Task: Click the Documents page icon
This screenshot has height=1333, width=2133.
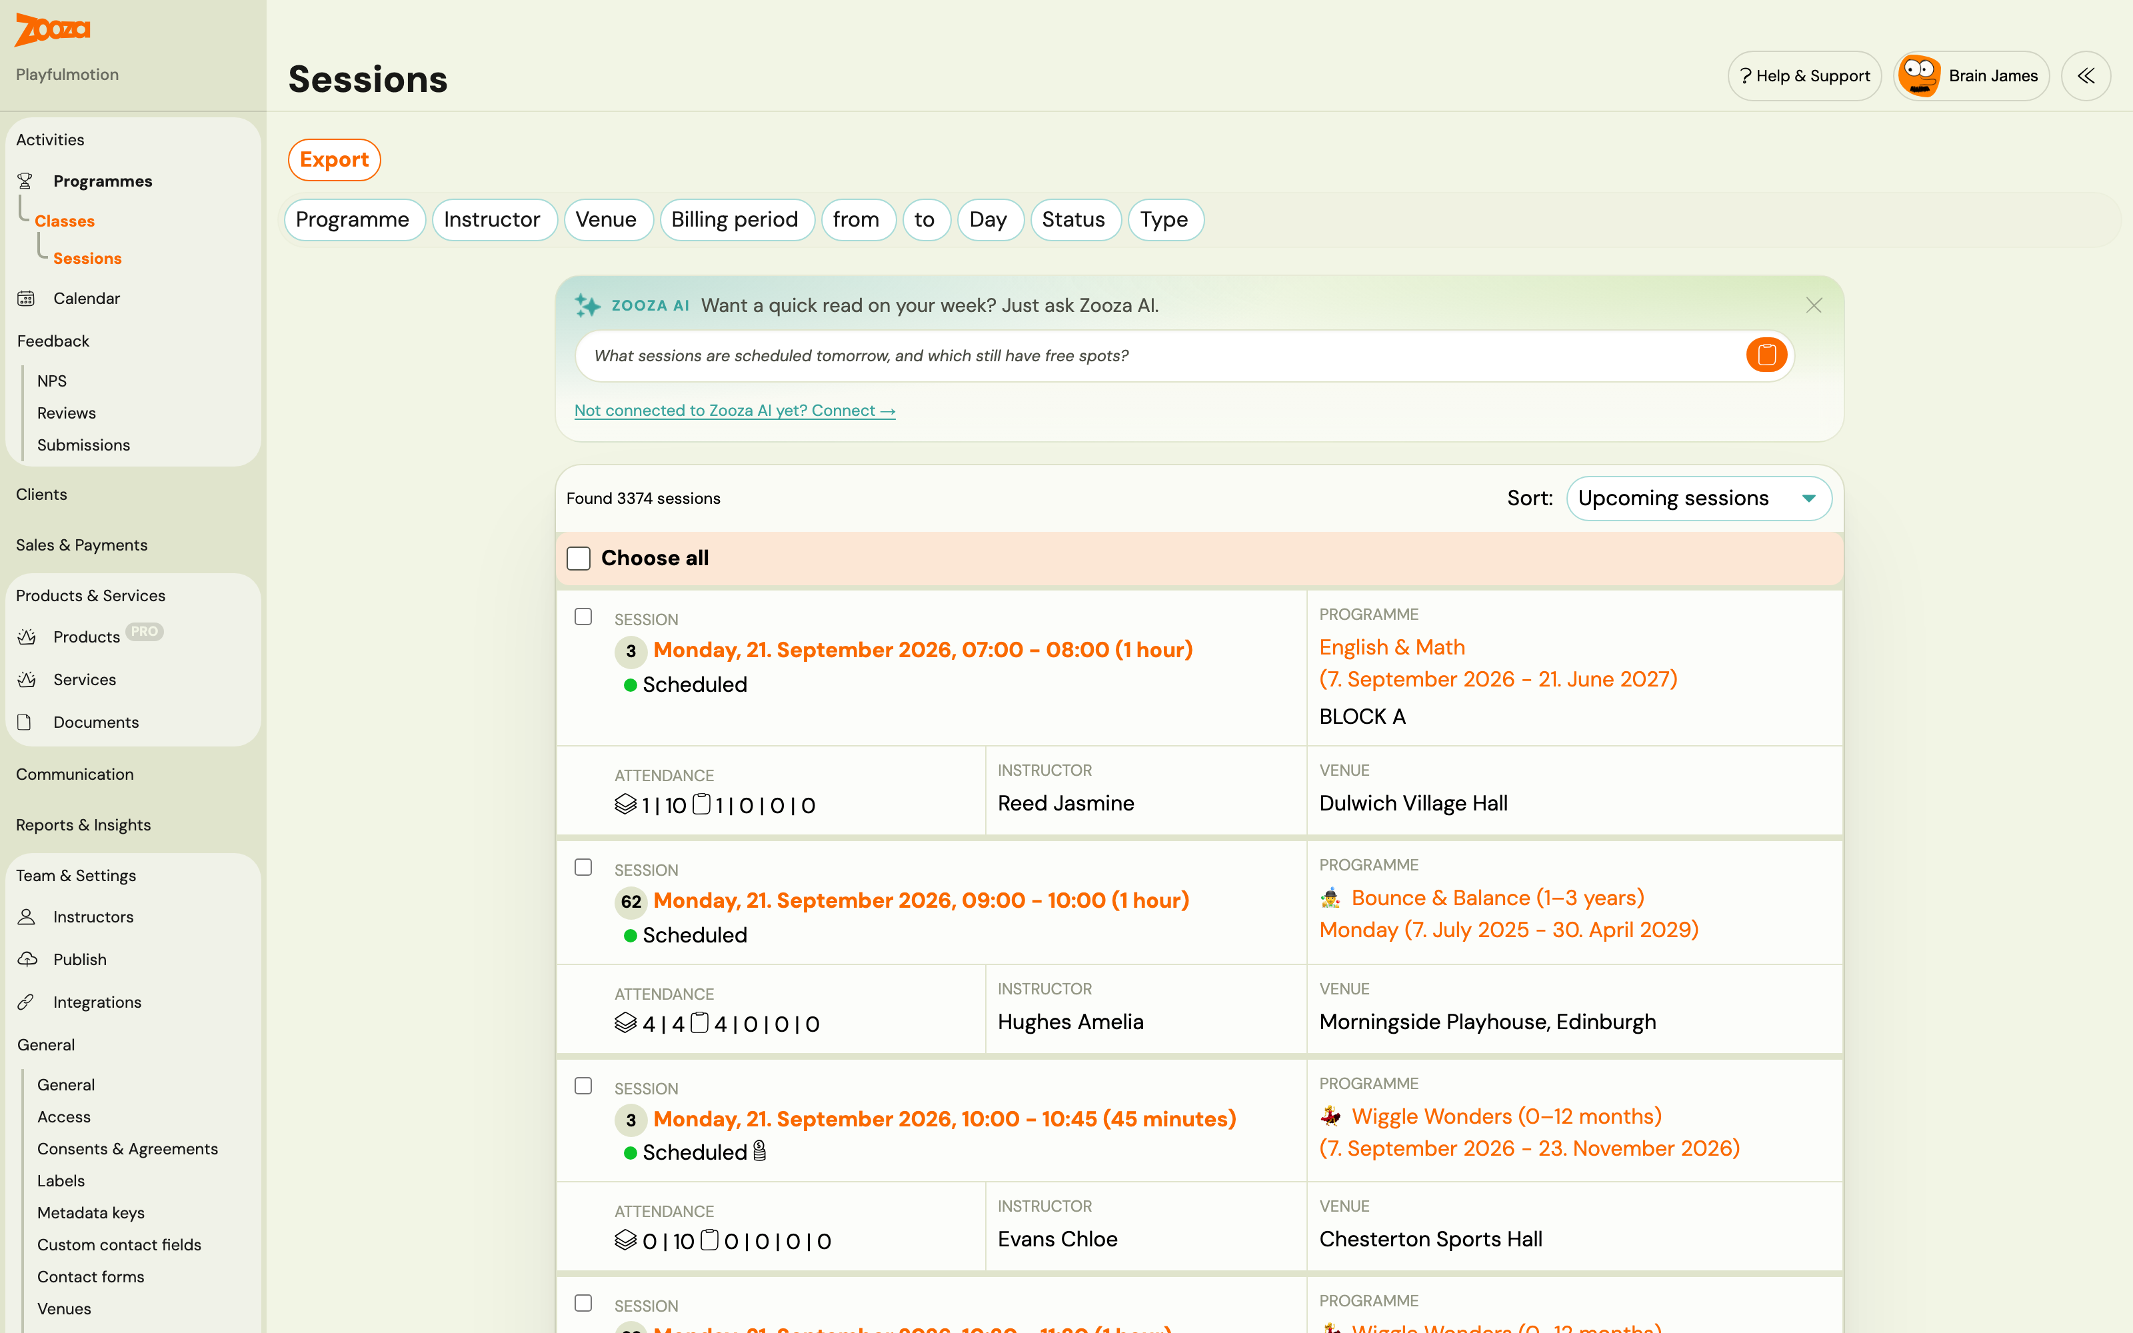Action: point(25,722)
